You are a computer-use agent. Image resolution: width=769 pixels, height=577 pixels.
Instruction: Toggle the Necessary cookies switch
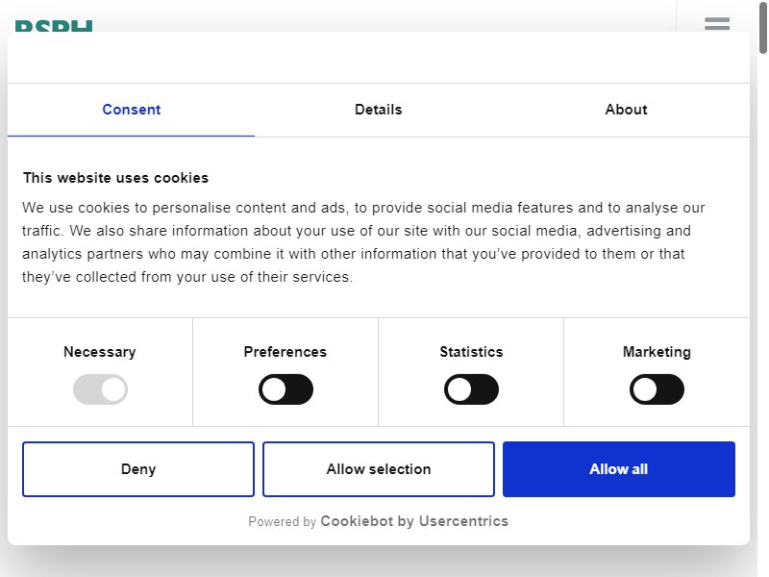click(100, 389)
